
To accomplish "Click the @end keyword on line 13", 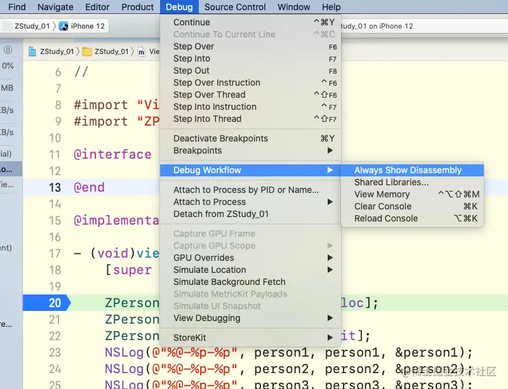I will pos(89,188).
